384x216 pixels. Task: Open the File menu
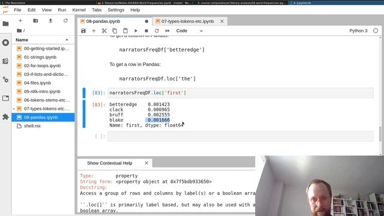click(17, 10)
